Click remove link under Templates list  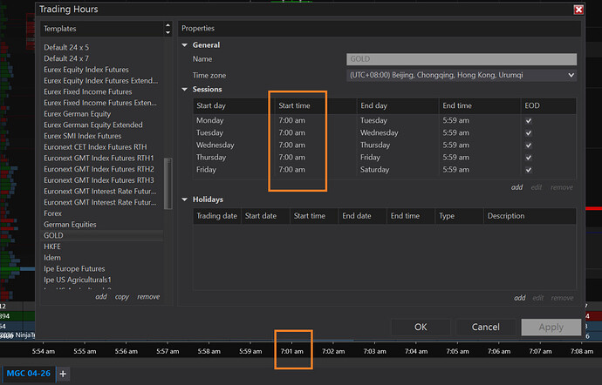click(x=148, y=297)
